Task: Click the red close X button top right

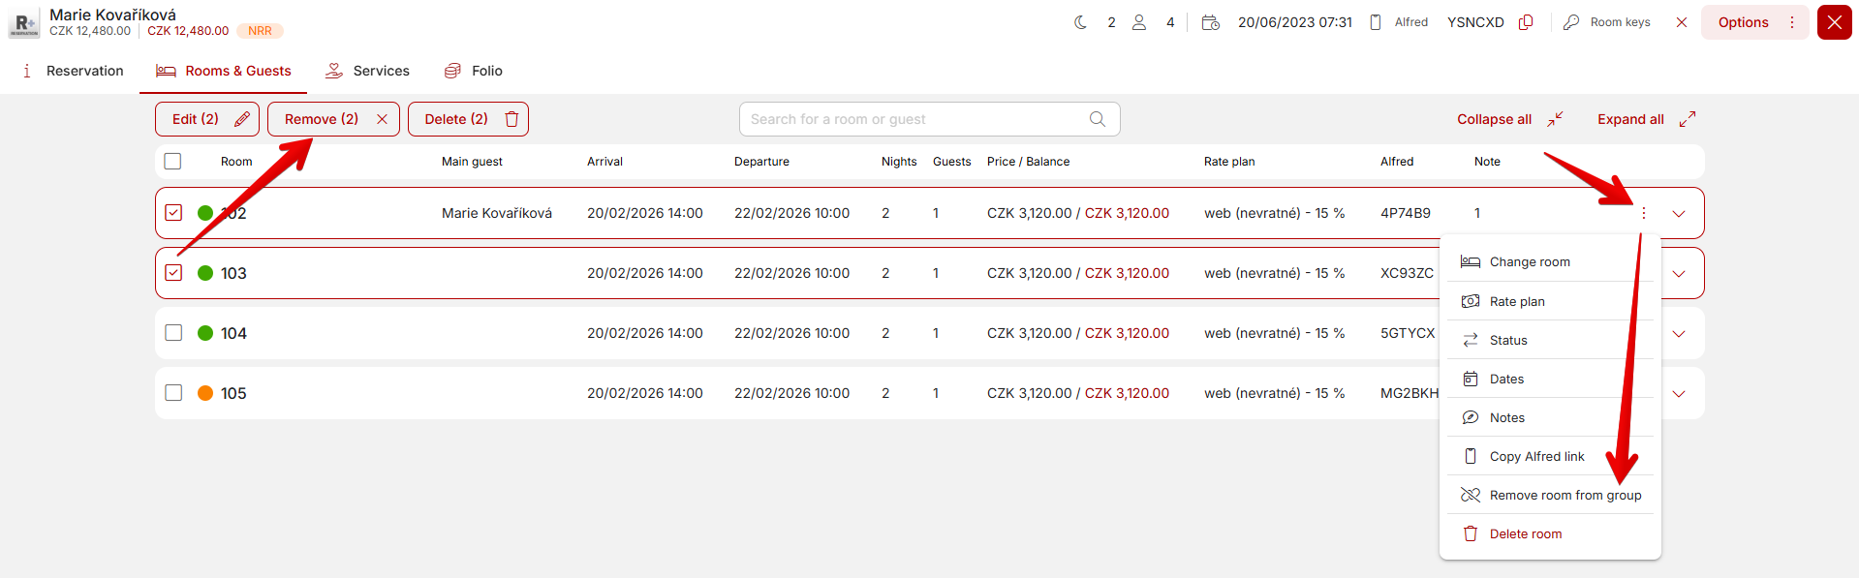Action: click(x=1834, y=22)
